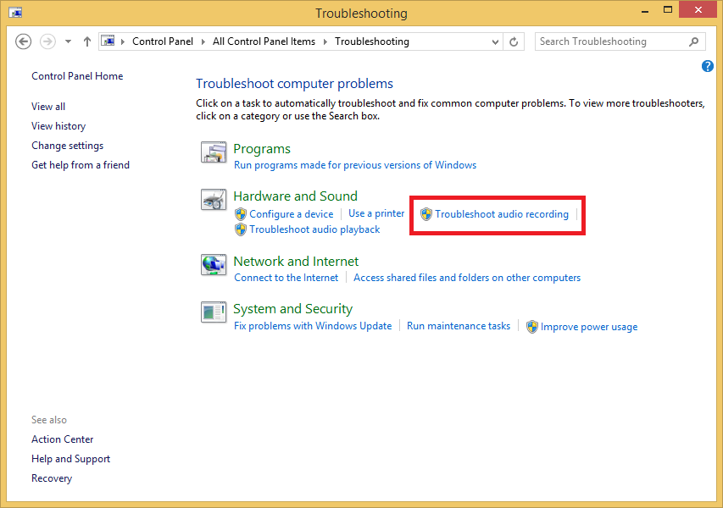The width and height of the screenshot is (723, 508).
Task: Open the address bar history dropdown
Action: click(x=495, y=42)
